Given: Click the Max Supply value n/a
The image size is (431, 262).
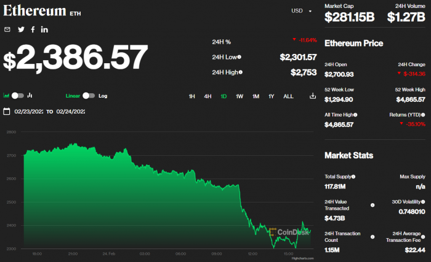Looking at the screenshot, I should pyautogui.click(x=421, y=187).
